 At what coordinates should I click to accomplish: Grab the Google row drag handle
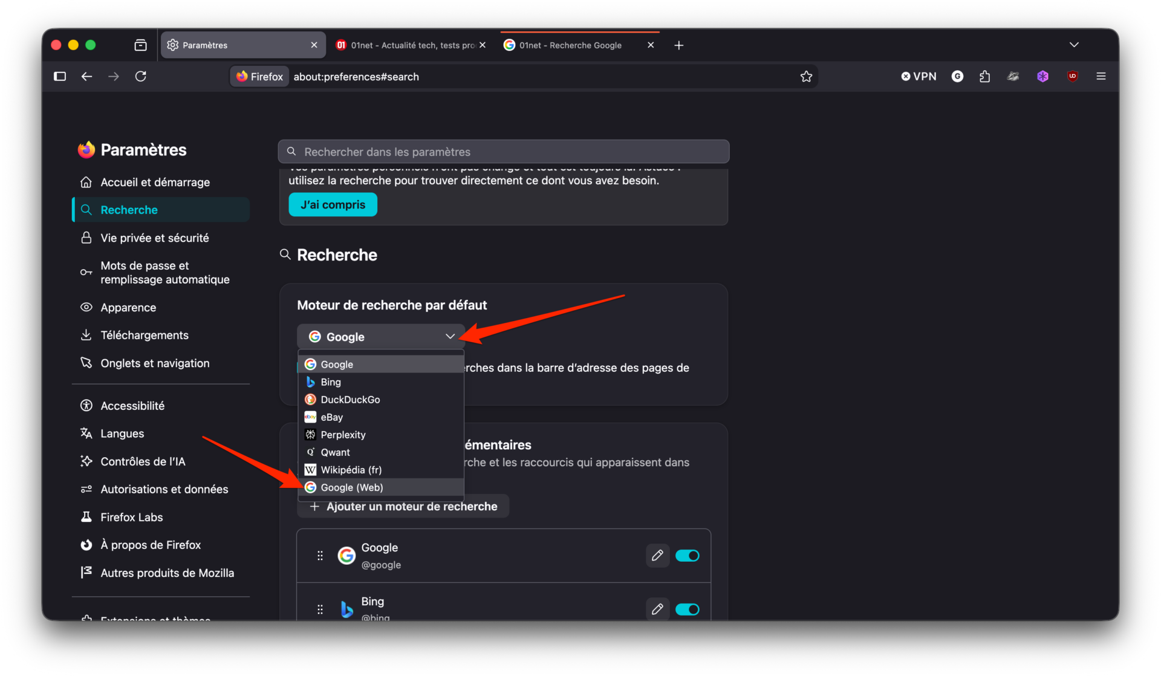pos(320,556)
